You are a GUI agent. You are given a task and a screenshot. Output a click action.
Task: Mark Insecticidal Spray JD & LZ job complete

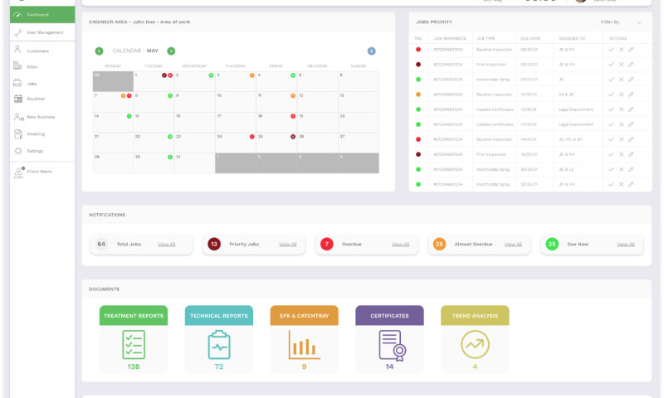[x=611, y=170]
